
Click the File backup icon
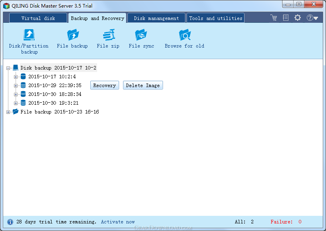[72, 36]
